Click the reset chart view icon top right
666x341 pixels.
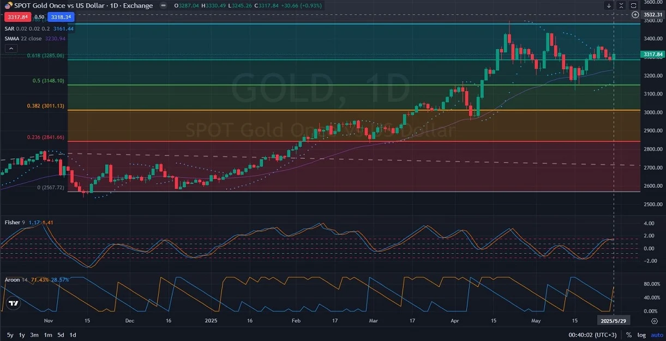pos(633,5)
